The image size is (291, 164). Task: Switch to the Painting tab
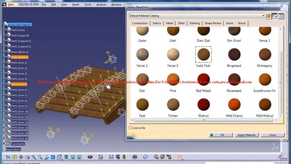(x=195, y=23)
